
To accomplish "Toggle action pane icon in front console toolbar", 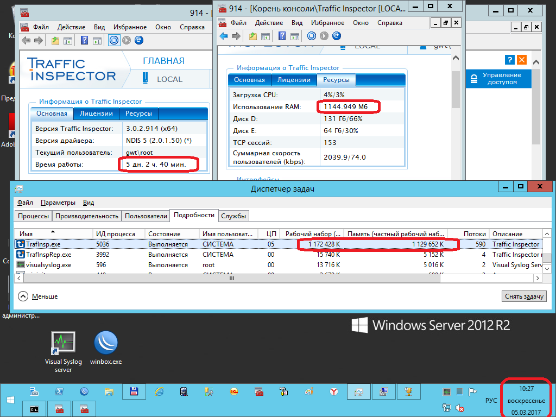I will [295, 36].
